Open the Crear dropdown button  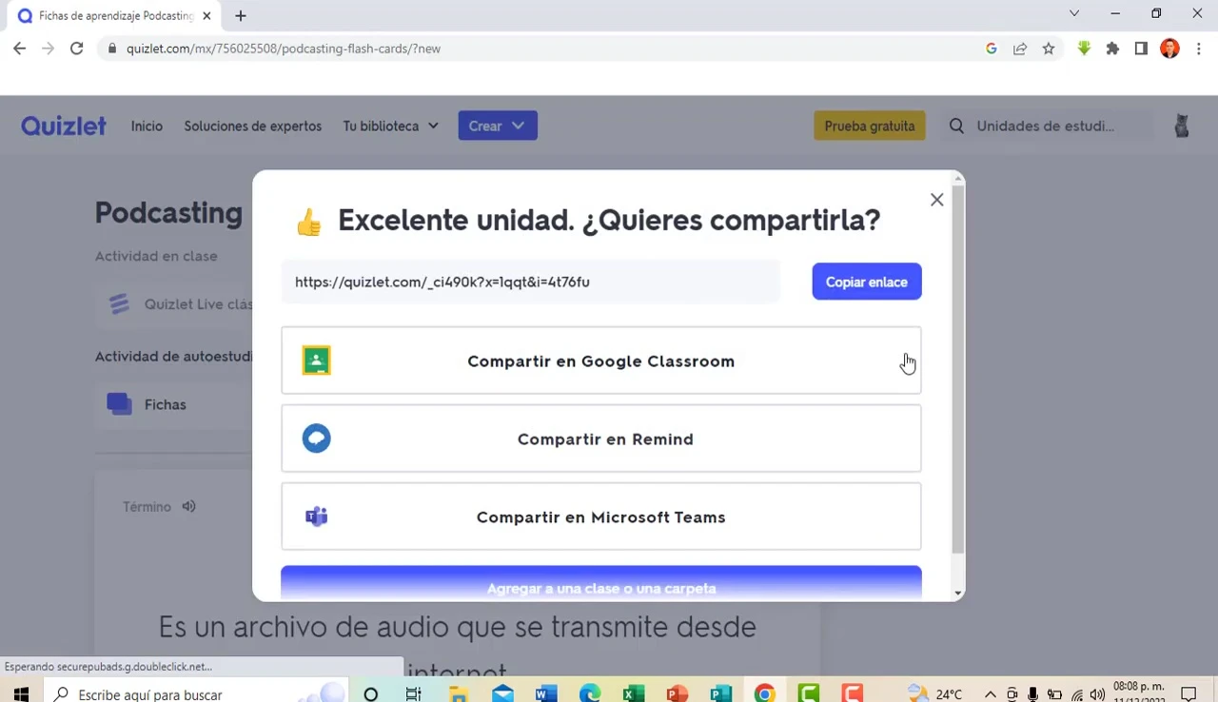[498, 126]
